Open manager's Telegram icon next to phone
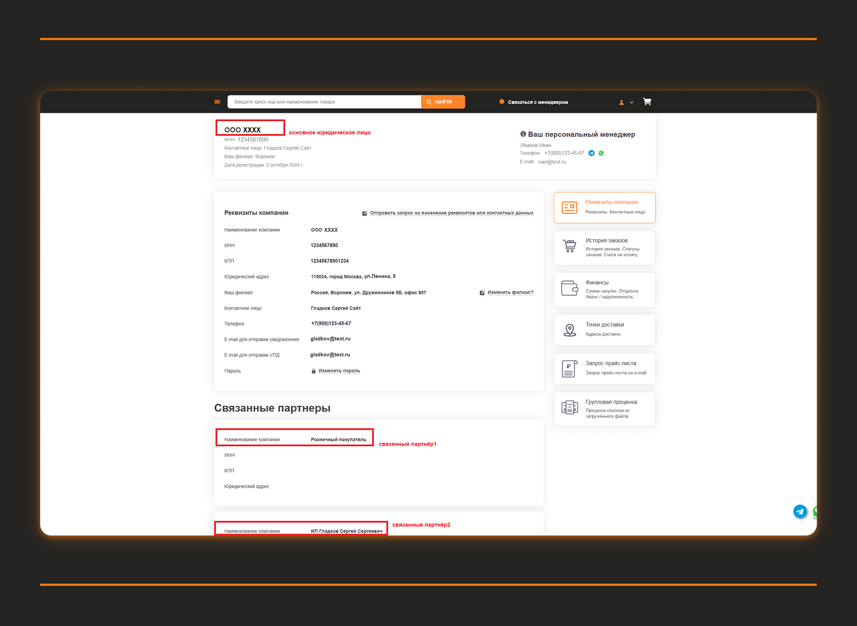This screenshot has width=857, height=626. [x=591, y=153]
